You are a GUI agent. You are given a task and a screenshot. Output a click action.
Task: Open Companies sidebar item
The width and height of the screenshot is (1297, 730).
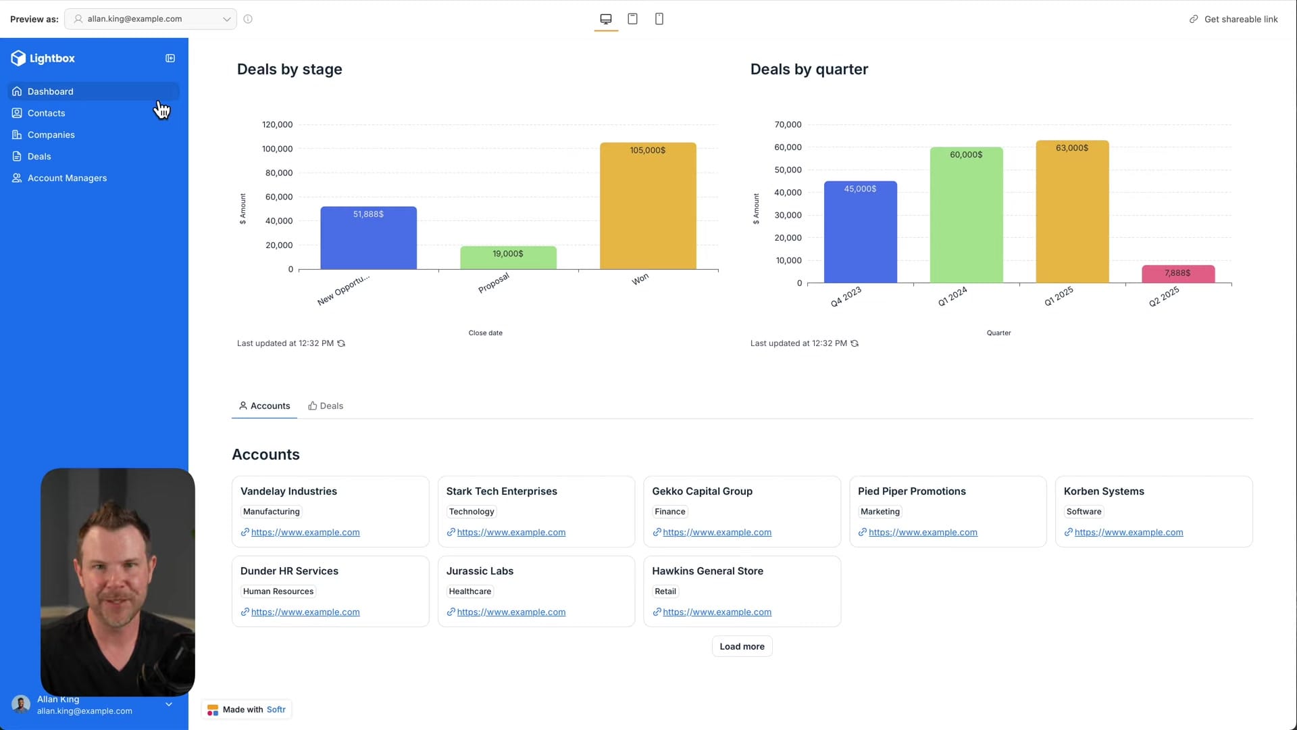pos(93,135)
